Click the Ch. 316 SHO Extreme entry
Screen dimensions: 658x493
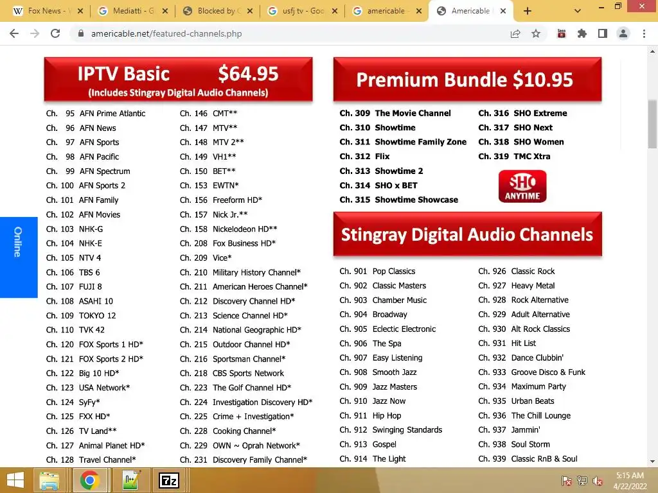tap(522, 113)
